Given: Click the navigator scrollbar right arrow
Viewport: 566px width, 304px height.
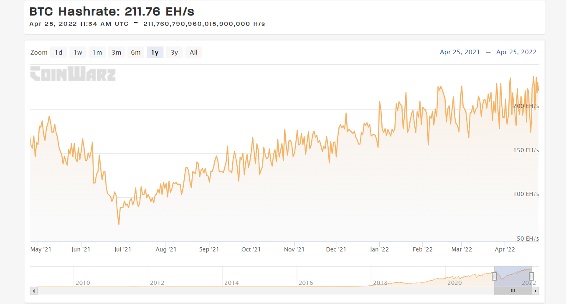Looking at the screenshot, I should [x=536, y=291].
